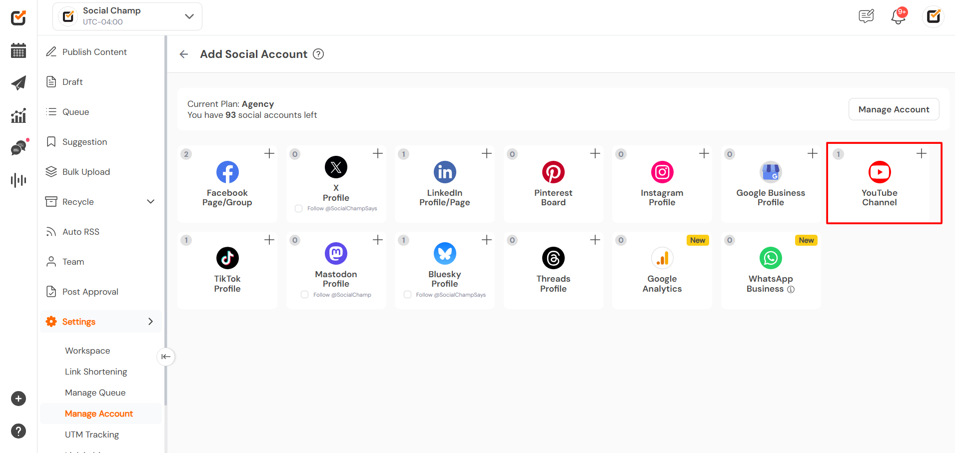Click the TikTok logo icon
The image size is (955, 453).
(227, 258)
